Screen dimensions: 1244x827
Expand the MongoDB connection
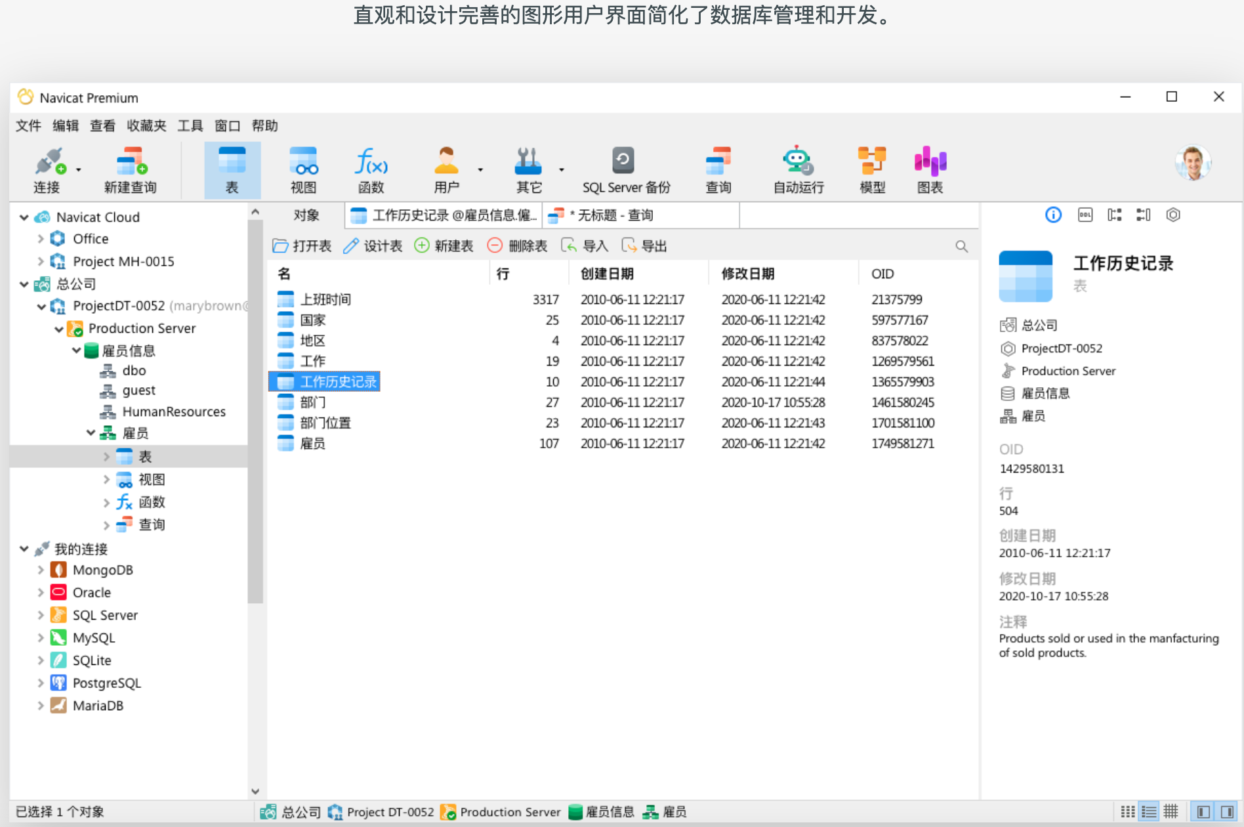click(x=41, y=570)
